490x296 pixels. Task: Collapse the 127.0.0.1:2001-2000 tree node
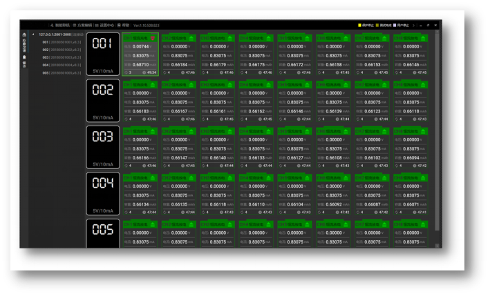coord(33,34)
